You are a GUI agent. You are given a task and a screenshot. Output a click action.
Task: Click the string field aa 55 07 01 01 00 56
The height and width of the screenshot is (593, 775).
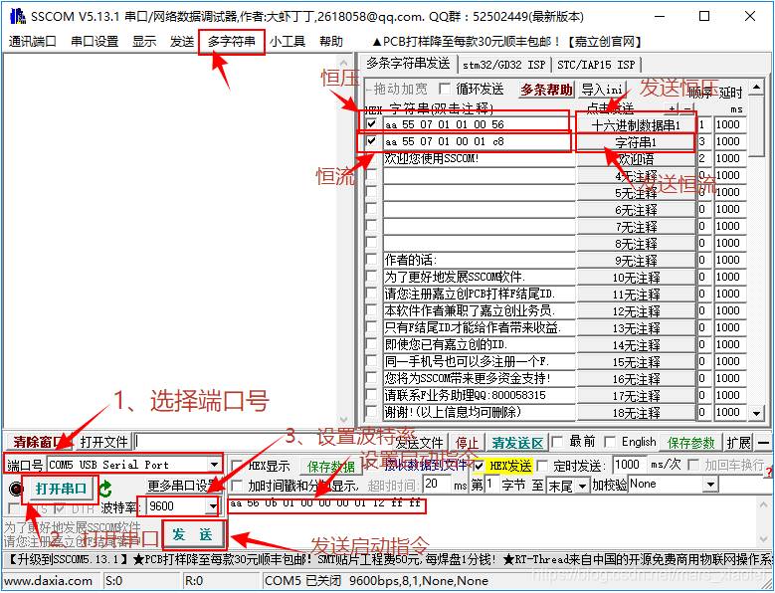[x=480, y=124]
